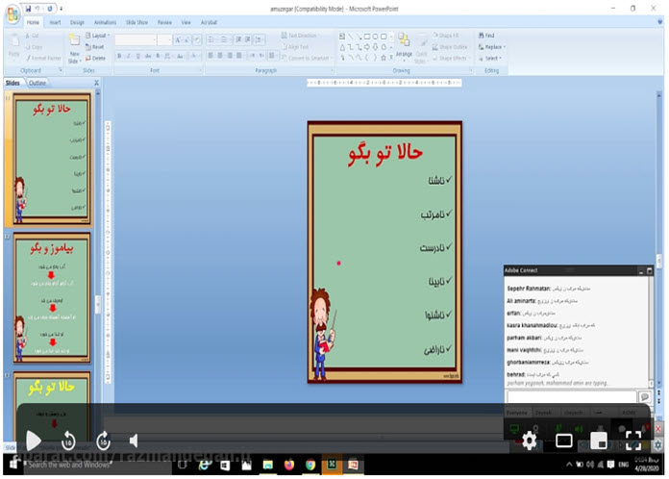
Task: Enter fullscreen in the video player
Action: (633, 441)
